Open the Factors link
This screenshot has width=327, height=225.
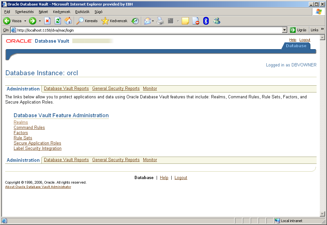point(21,133)
